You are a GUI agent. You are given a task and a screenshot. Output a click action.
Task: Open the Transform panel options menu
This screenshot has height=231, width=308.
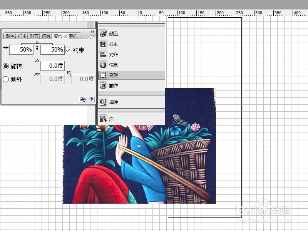coord(92,38)
